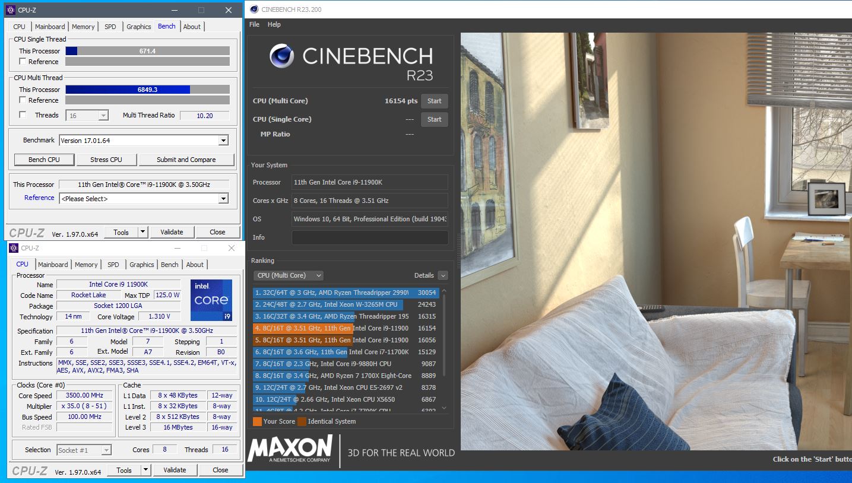Click the Multi Thread Ratio value 10.20
The width and height of the screenshot is (852, 483).
pos(205,116)
